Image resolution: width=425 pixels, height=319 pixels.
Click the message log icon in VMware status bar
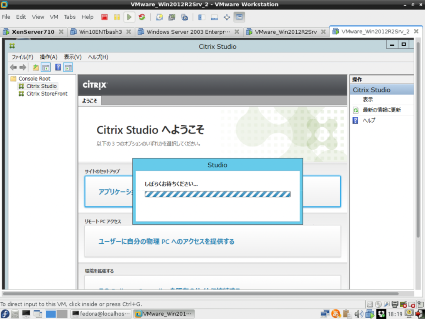coord(420,304)
